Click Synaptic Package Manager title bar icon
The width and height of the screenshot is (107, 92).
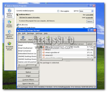click(x=18, y=30)
